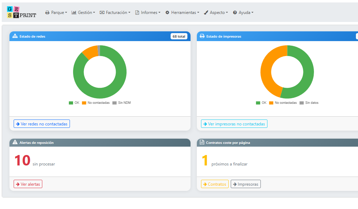Click the arrow icon in Ver redes no contactadas
The image size is (358, 209).
click(x=18, y=124)
